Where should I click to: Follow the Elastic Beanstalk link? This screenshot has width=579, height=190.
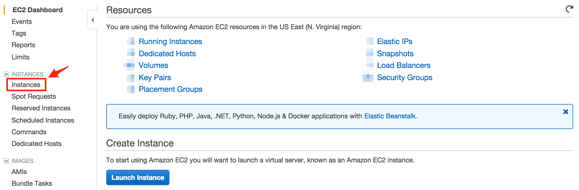tap(390, 116)
